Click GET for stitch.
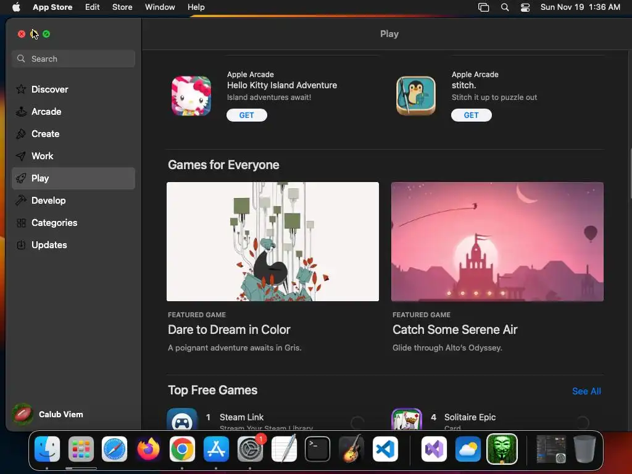 pyautogui.click(x=471, y=115)
